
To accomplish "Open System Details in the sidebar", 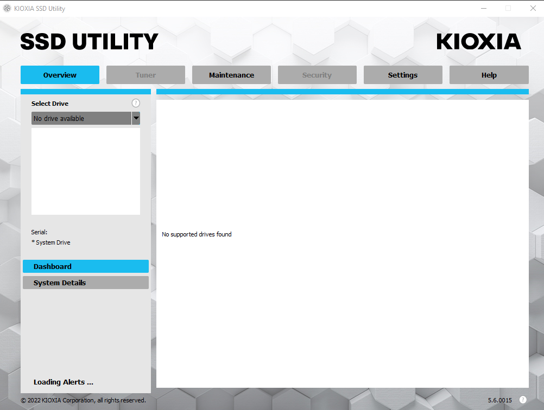I will (86, 283).
